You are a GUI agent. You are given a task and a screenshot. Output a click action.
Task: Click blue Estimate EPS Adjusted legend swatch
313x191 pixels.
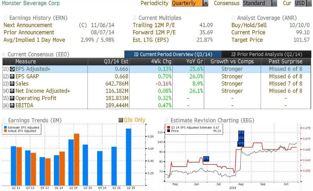pyautogui.click(x=6, y=128)
